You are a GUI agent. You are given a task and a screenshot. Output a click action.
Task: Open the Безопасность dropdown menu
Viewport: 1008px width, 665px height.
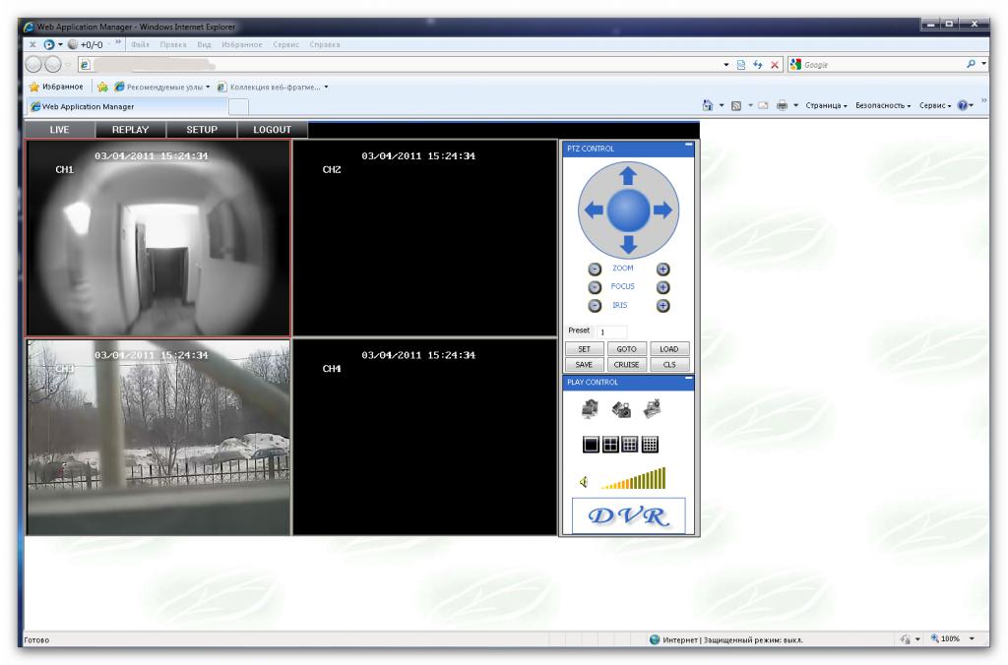click(x=883, y=106)
